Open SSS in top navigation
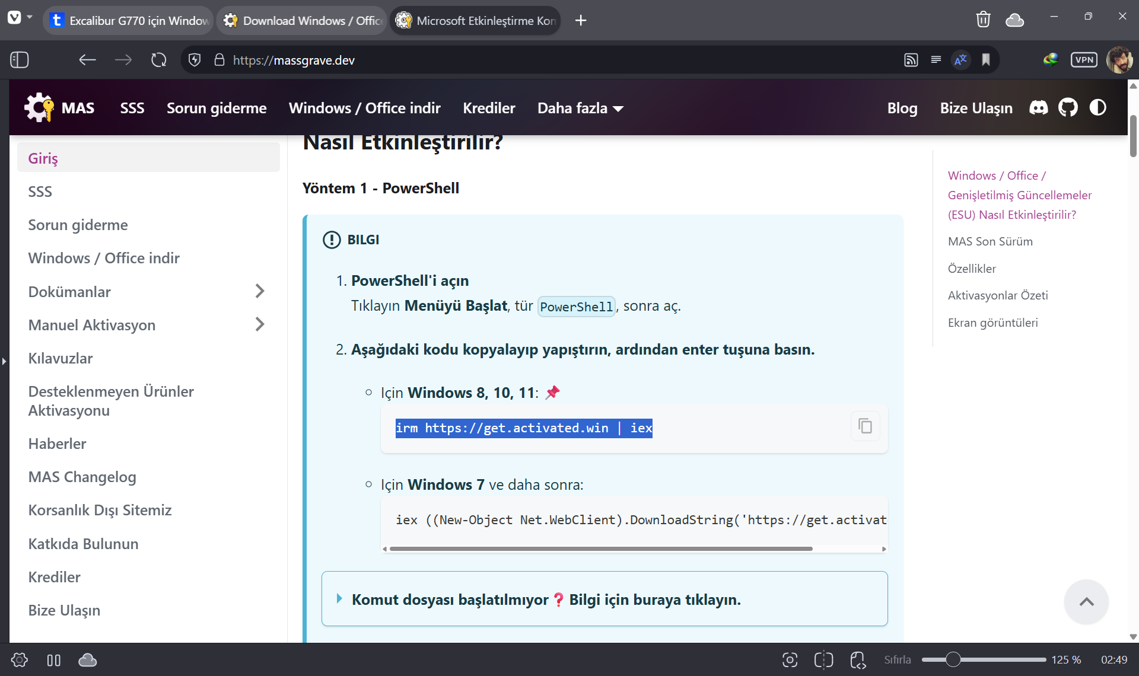Viewport: 1139px width, 676px height. tap(132, 108)
